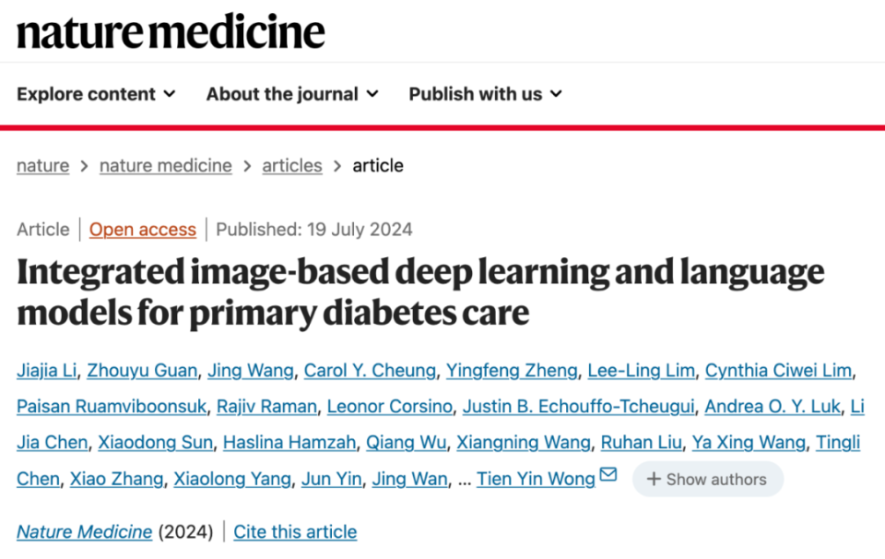Open the Explore content dropdown
Screen dimensions: 885x559
tap(88, 94)
